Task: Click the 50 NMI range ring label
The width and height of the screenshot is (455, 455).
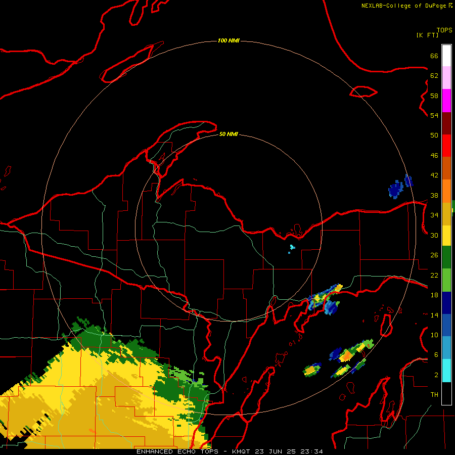Action: [x=229, y=134]
